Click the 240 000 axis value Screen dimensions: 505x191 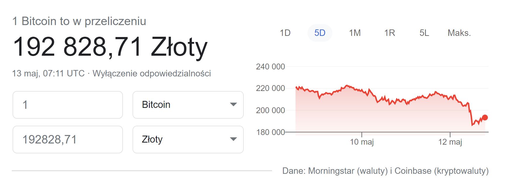tap(271, 66)
